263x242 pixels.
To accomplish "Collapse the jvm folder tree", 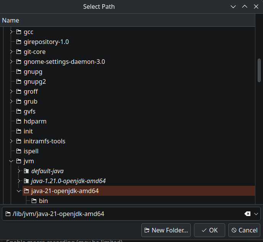I will coord(11,161).
